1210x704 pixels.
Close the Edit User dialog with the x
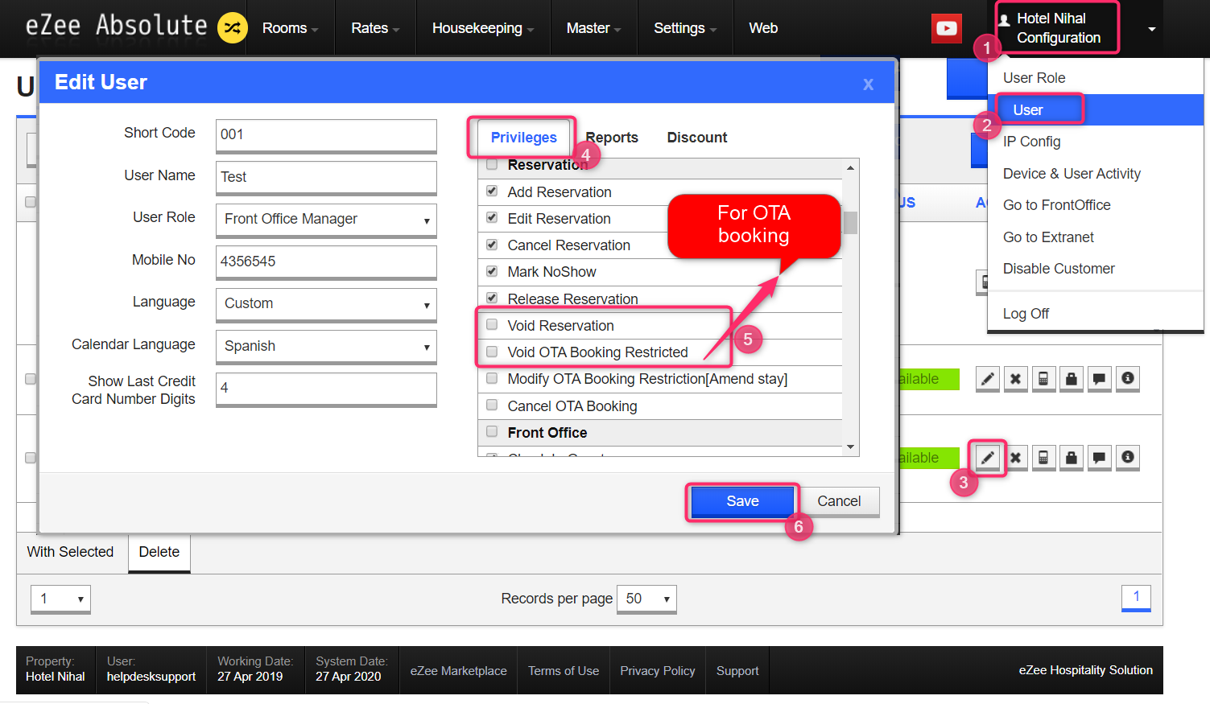[x=869, y=84]
